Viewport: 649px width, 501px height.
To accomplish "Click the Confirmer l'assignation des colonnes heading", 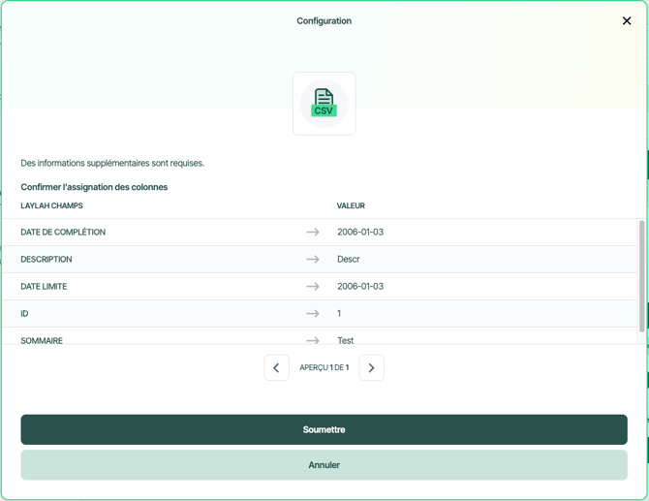I will pos(94,187).
